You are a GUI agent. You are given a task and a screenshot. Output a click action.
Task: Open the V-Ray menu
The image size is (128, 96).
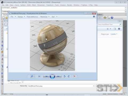click(91, 5)
